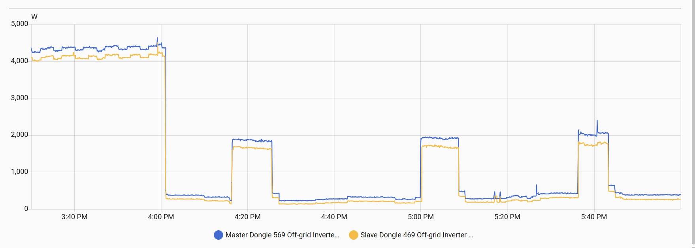
Task: Click the blue peak just before 4:00 PM
Action: [x=157, y=39]
